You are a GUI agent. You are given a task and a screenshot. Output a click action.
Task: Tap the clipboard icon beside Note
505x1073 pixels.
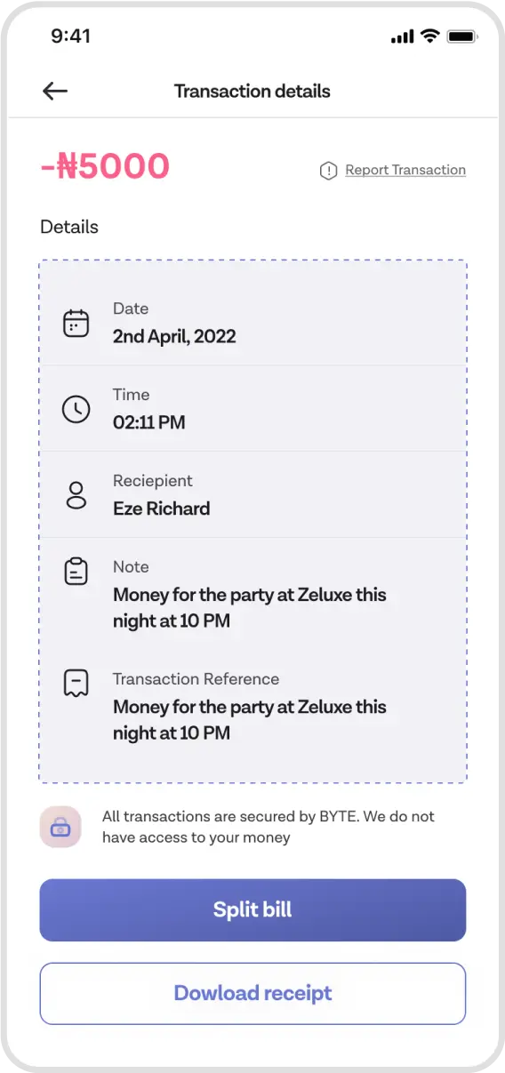pos(76,571)
